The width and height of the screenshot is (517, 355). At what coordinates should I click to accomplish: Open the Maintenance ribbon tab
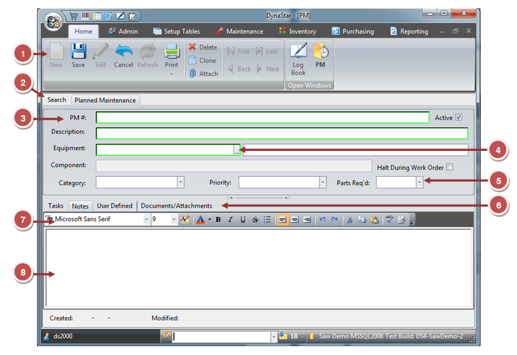239,31
